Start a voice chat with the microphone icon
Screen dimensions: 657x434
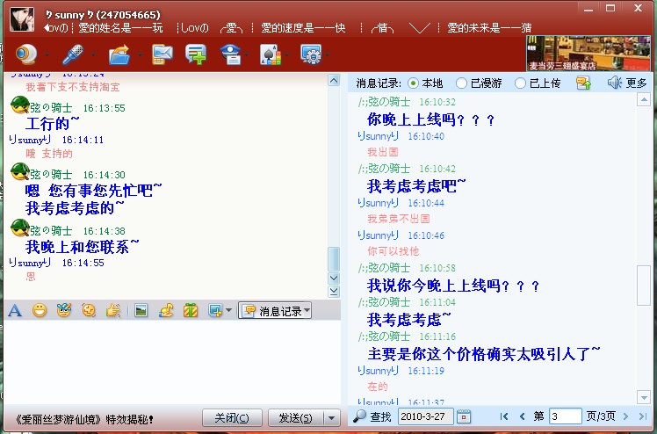71,54
